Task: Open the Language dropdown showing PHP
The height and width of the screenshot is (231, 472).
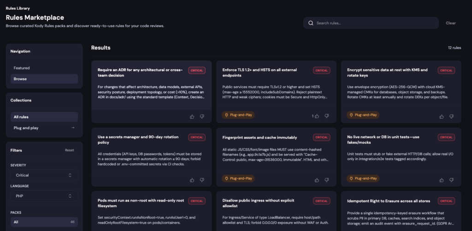Action: [x=44, y=196]
